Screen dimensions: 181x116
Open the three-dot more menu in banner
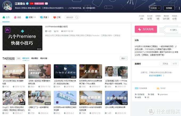179,8
